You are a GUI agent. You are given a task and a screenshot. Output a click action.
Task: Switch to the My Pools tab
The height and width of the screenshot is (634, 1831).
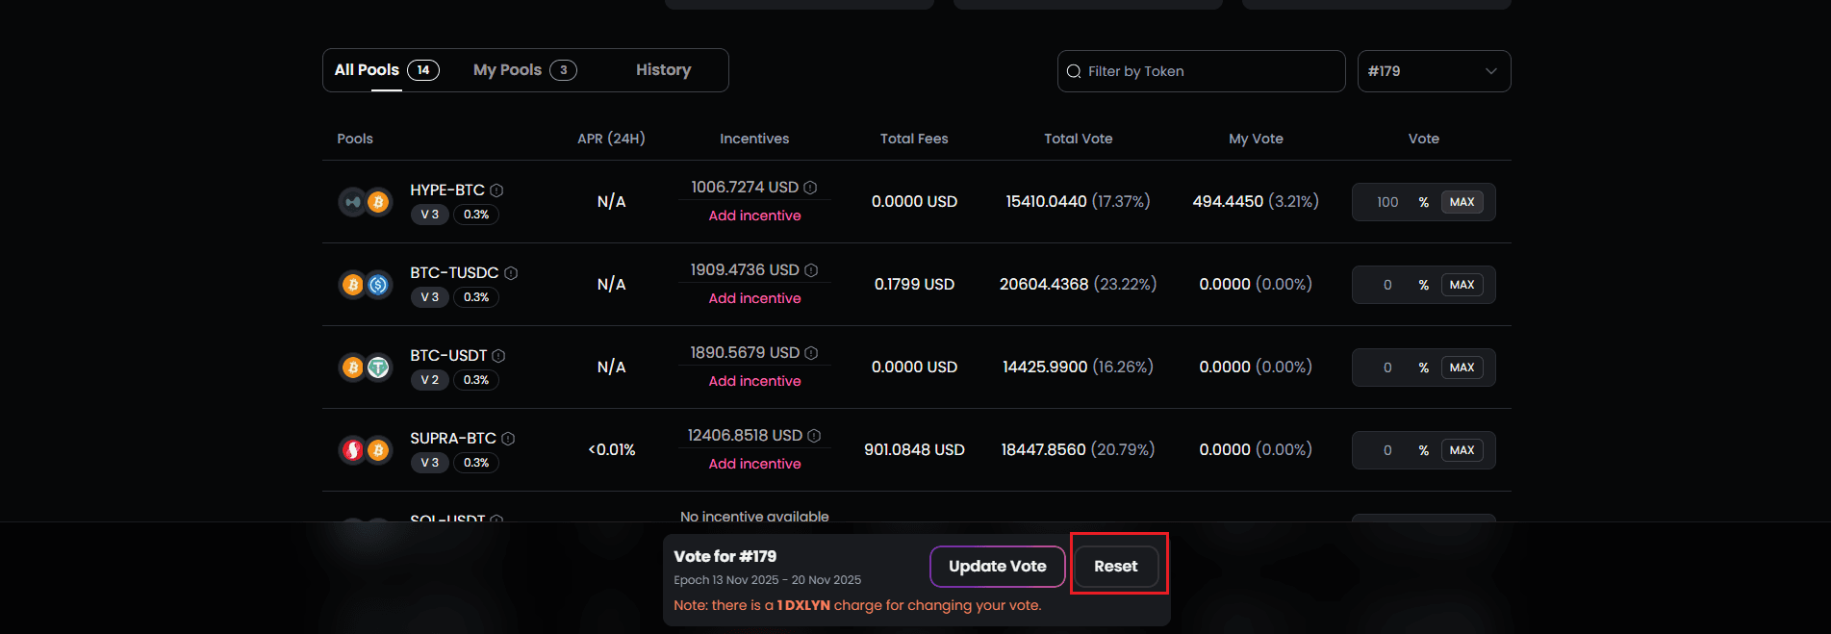point(524,70)
